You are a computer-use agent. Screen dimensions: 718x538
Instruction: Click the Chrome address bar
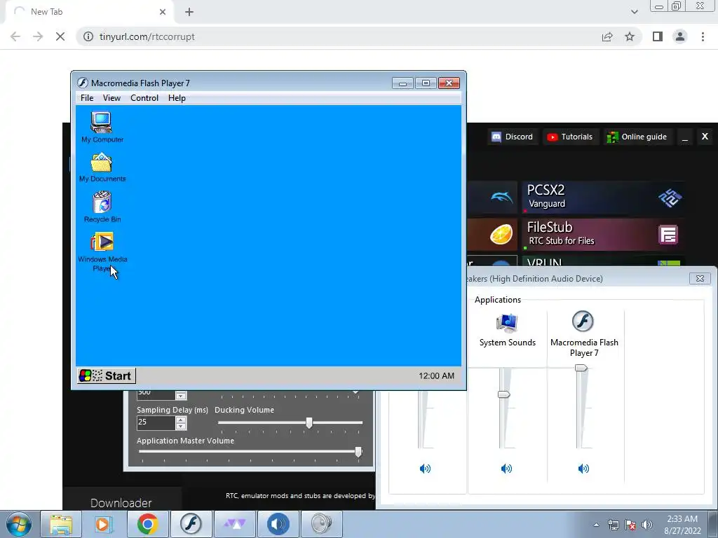pos(339,36)
